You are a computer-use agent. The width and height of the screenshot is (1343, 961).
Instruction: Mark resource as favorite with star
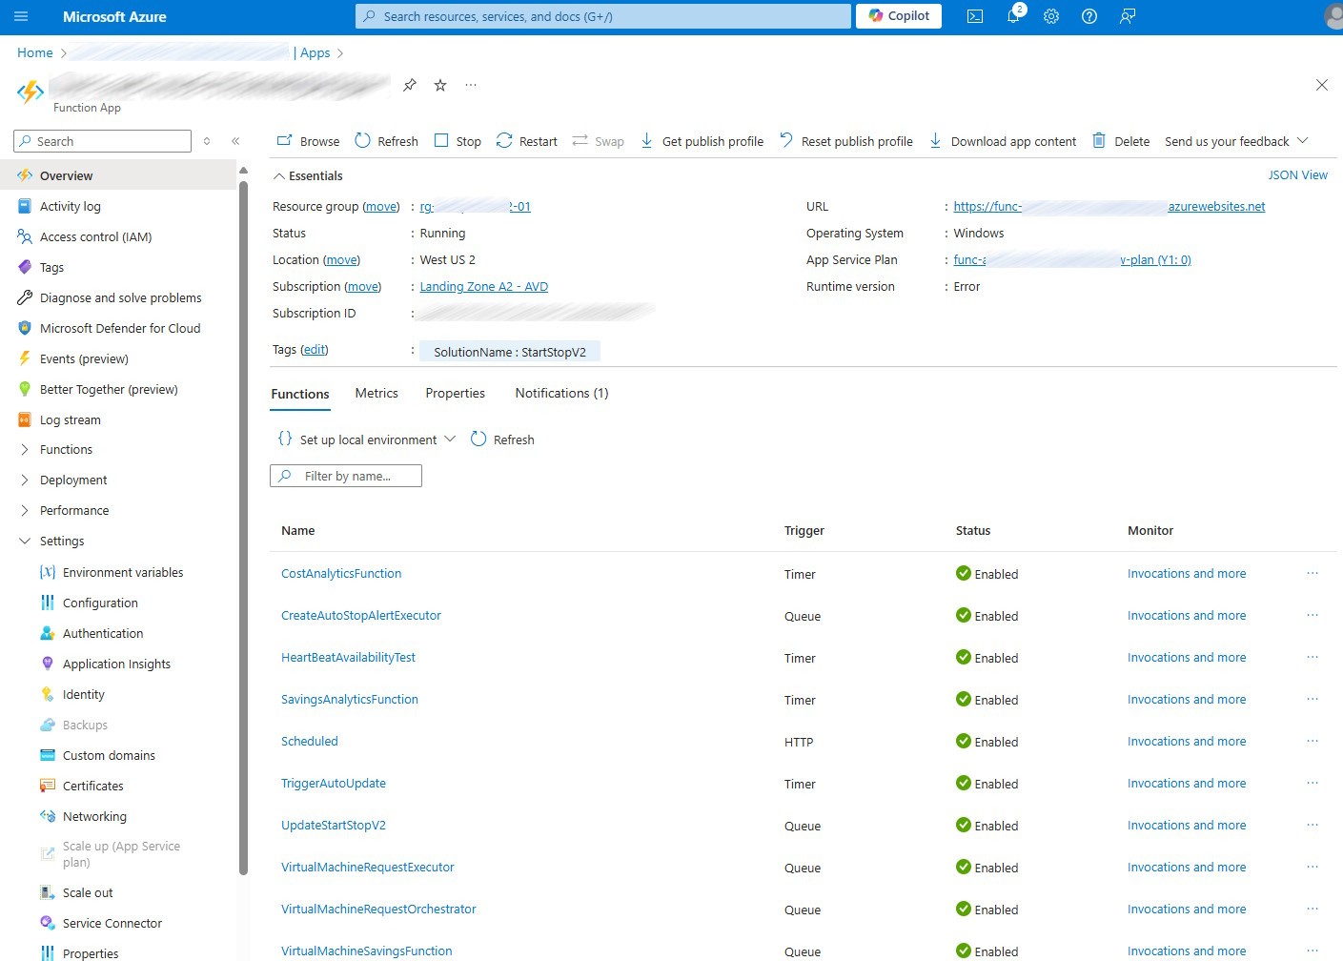pos(440,85)
